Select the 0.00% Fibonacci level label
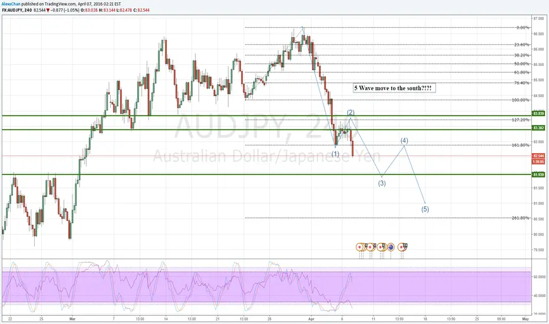Screen dimensions: 549x324 click(522, 27)
